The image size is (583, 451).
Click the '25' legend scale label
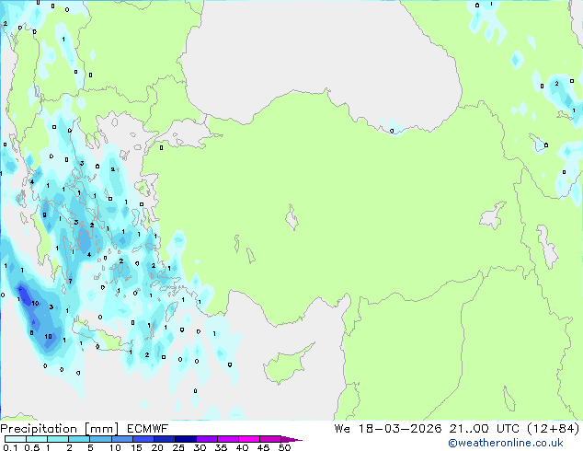[178, 447]
